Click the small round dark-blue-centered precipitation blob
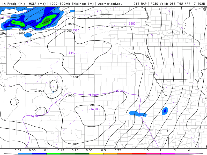The height and width of the screenshot is (155, 207). pyautogui.click(x=165, y=111)
